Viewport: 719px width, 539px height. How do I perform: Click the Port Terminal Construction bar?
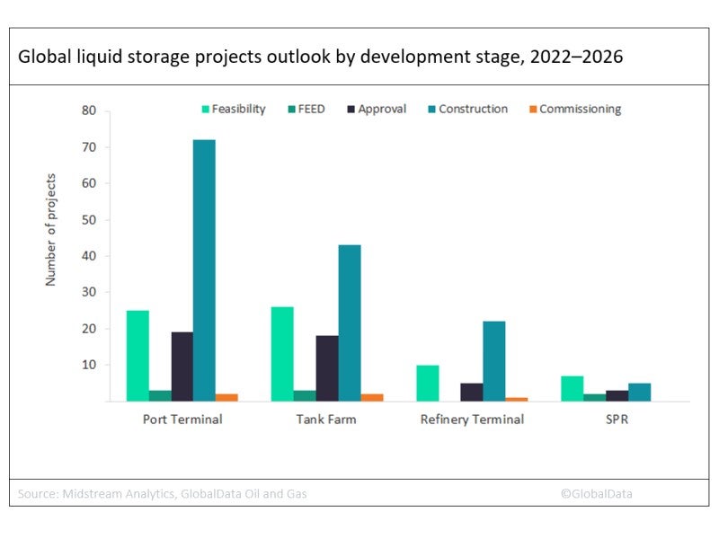tap(204, 269)
